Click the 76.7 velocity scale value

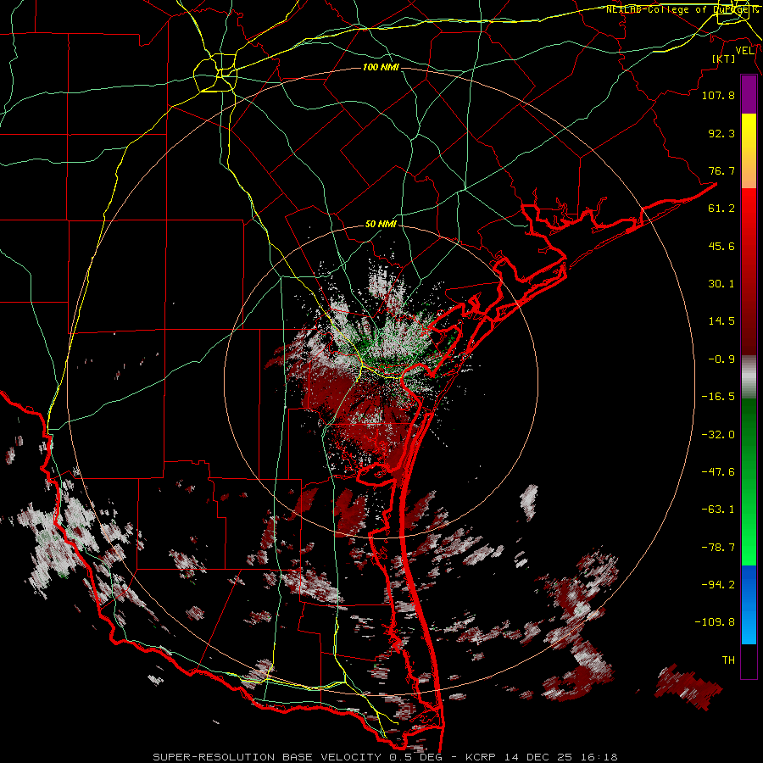[721, 170]
